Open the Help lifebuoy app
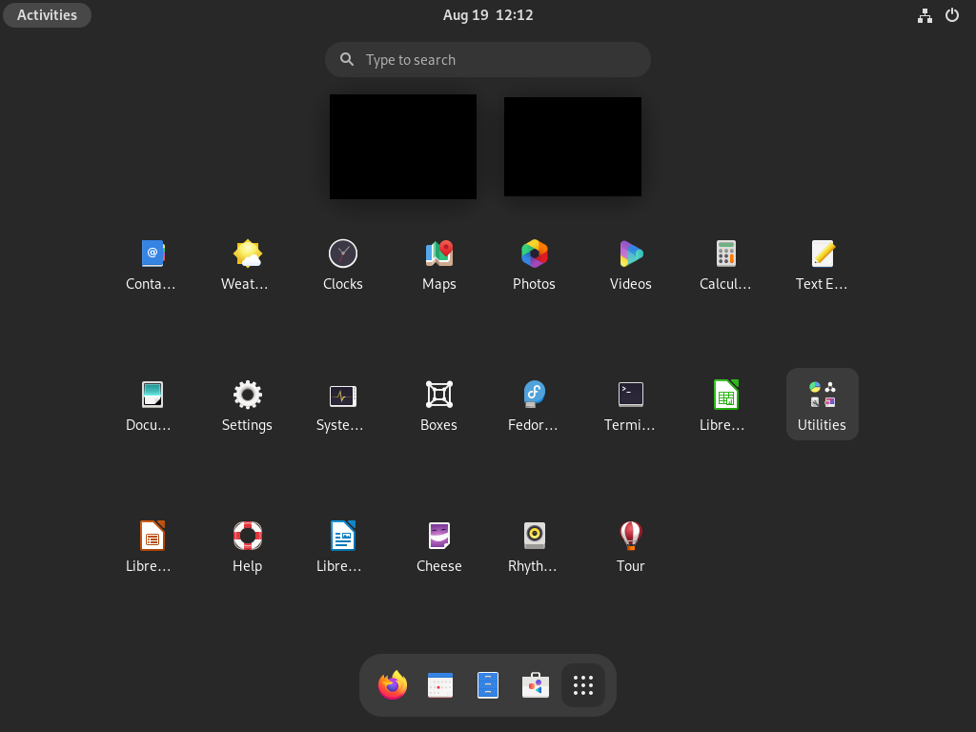Viewport: 976px width, 732px height. pos(247,546)
